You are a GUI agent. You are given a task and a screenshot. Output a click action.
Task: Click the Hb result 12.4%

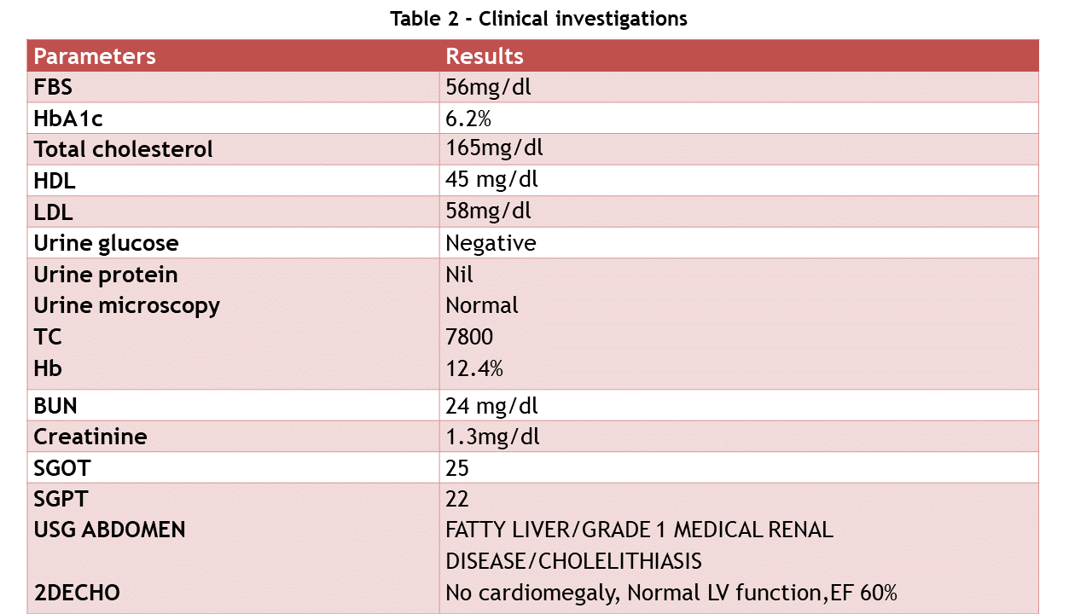[474, 368]
